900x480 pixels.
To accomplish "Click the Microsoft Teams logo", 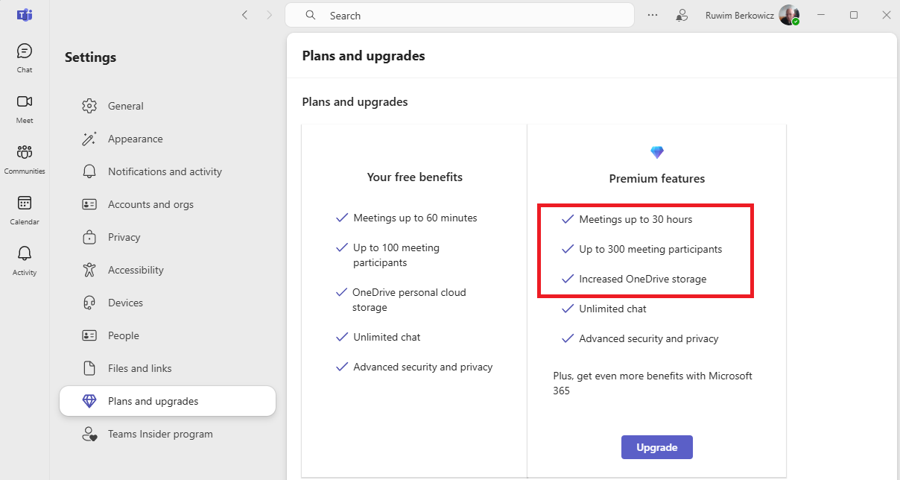I will click(25, 15).
